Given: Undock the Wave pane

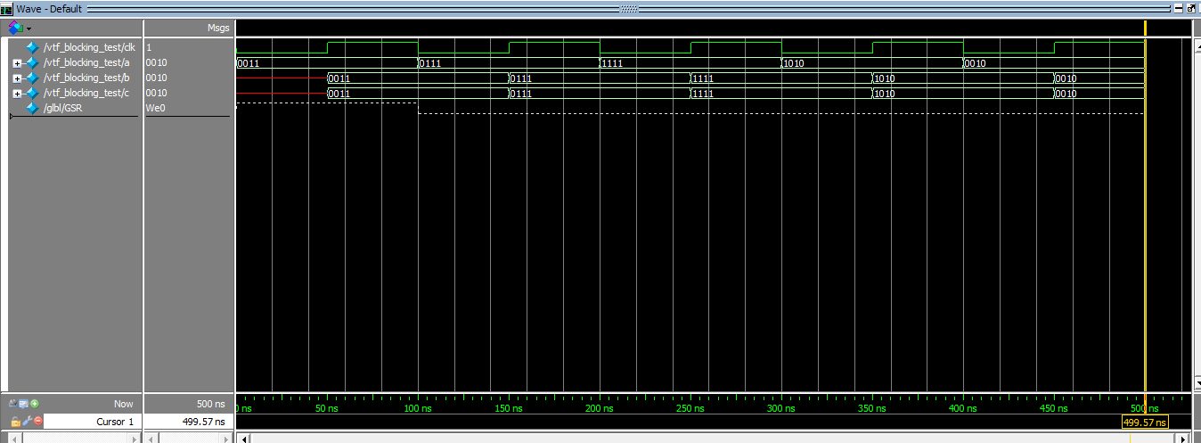Looking at the screenshot, I should [x=1191, y=8].
